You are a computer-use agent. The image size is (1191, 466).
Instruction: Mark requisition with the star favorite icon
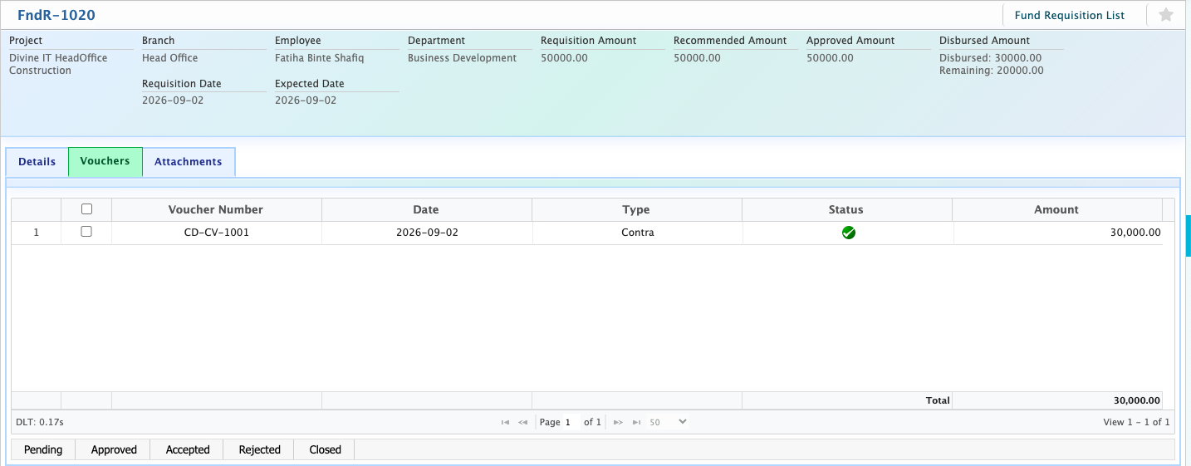(1165, 15)
